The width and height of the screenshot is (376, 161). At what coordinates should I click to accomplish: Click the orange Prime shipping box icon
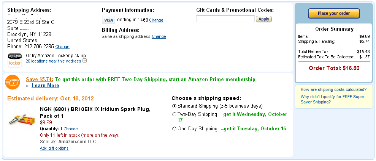point(12,82)
